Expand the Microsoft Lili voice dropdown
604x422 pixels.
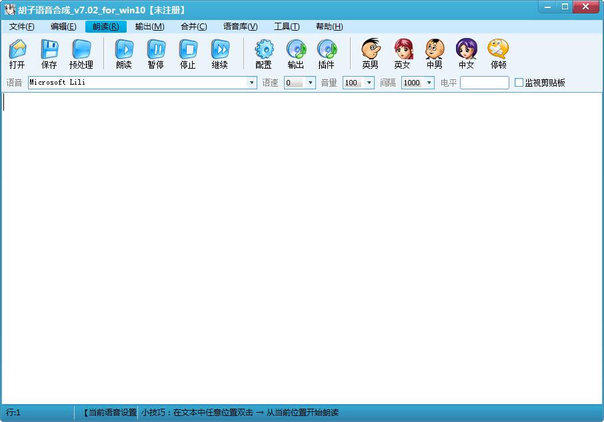pyautogui.click(x=251, y=83)
